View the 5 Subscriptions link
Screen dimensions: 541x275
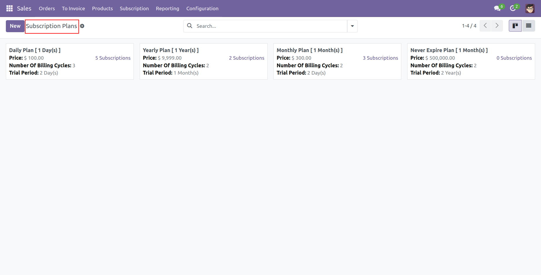click(113, 58)
